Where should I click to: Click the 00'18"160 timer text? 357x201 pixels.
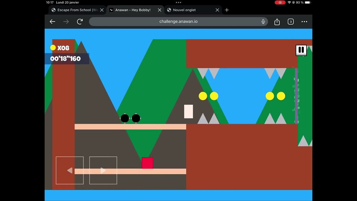coord(65,59)
